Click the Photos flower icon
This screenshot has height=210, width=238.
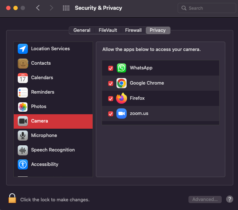(x=23, y=107)
